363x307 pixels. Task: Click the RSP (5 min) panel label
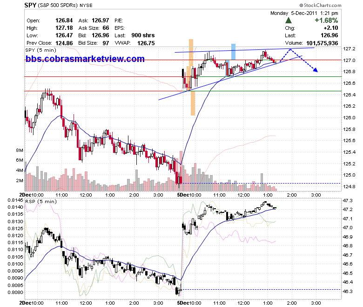pos(41,202)
